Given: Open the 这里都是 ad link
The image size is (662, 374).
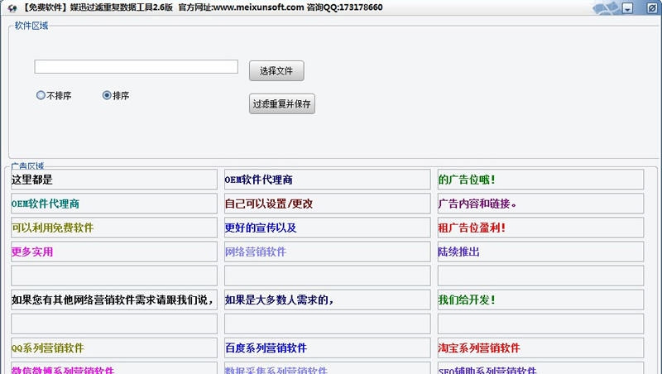Looking at the screenshot, I should [x=114, y=180].
